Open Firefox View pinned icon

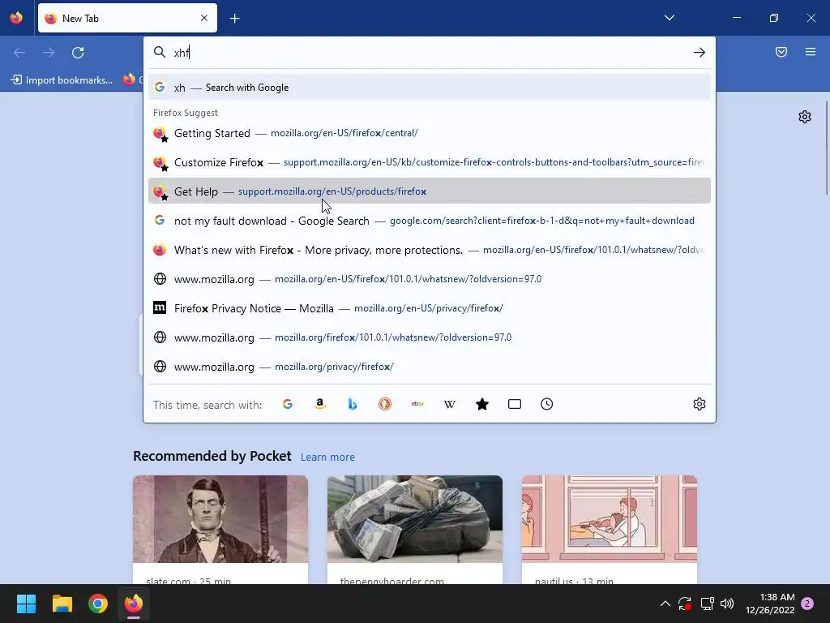tap(16, 18)
